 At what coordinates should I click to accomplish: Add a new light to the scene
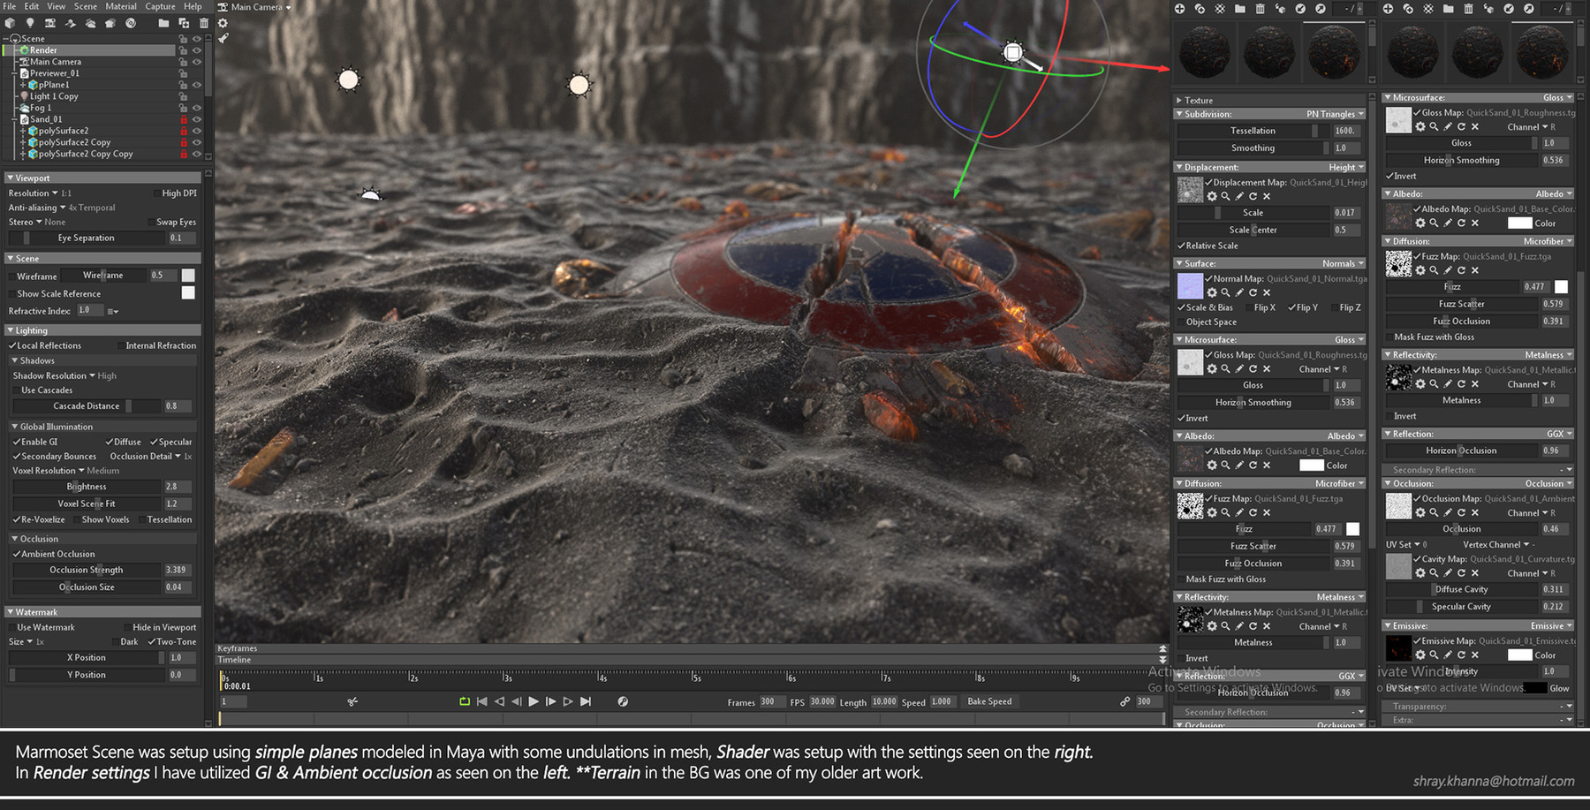30,23
